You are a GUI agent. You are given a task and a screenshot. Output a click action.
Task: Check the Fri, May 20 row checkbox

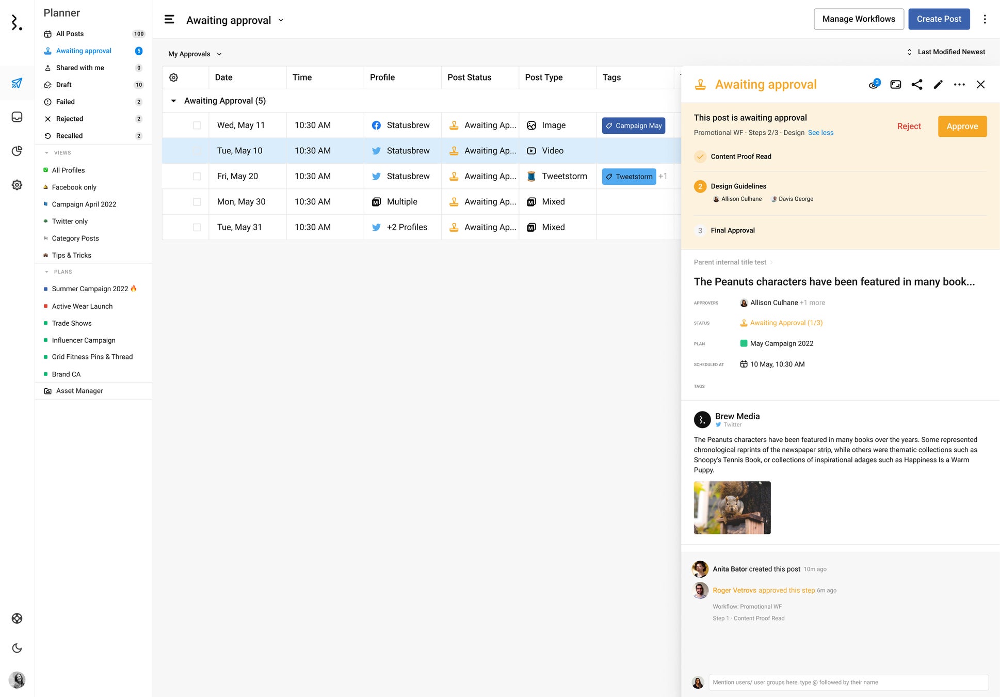click(197, 177)
